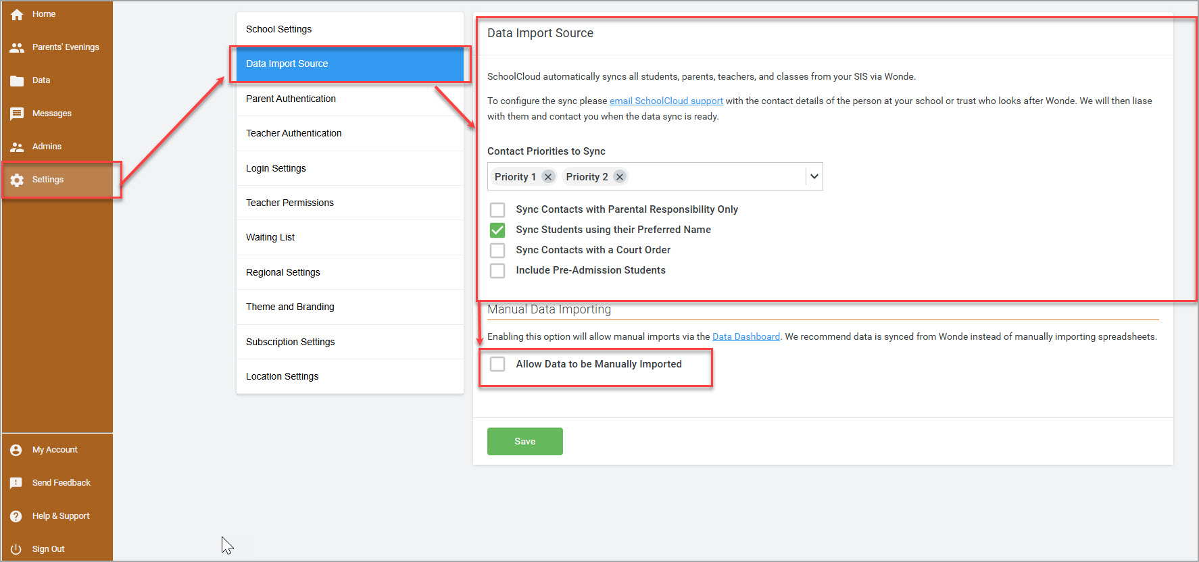Follow the email SchoolCloud support link
This screenshot has height=562, width=1199.
coord(666,101)
